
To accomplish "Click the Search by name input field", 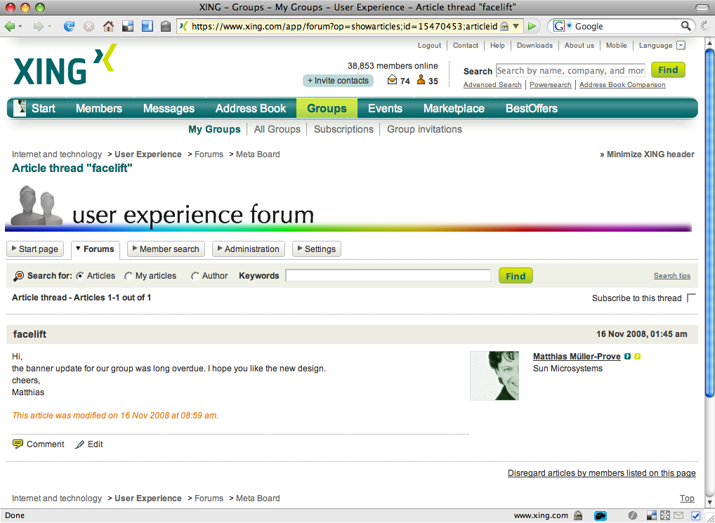I will [570, 71].
